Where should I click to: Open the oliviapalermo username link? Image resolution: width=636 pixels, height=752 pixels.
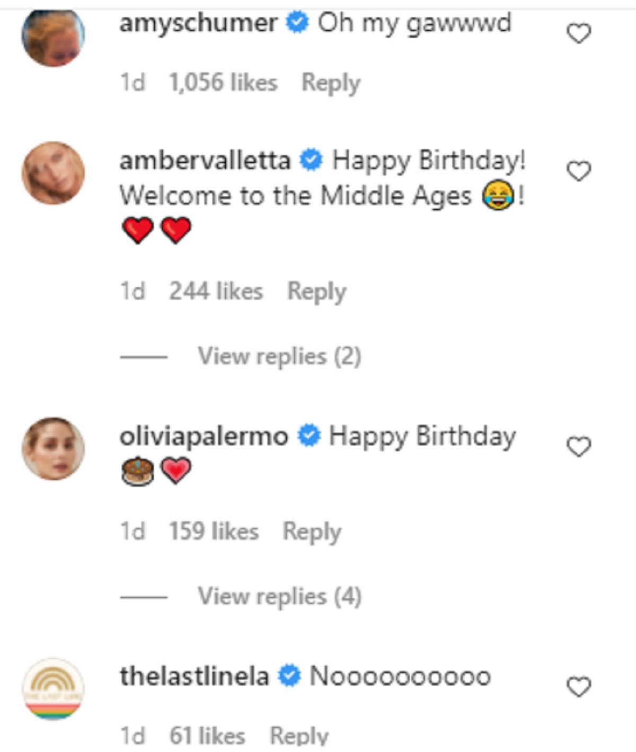pos(204,437)
